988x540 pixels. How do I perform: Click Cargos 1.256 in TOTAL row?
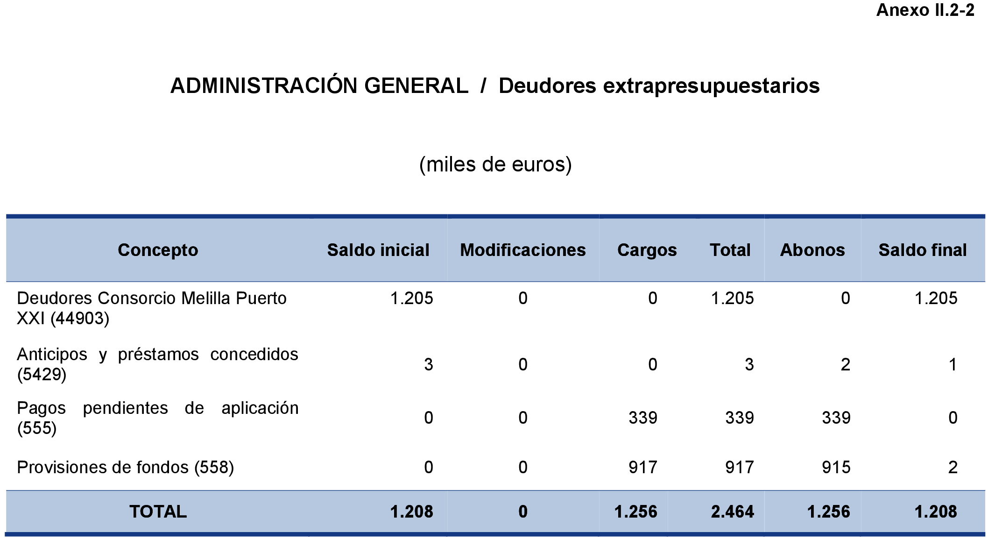pyautogui.click(x=636, y=512)
